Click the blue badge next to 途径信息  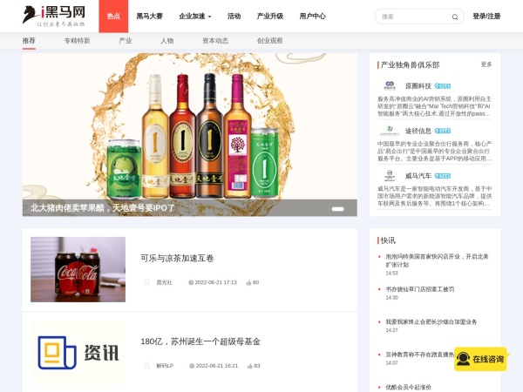442,131
